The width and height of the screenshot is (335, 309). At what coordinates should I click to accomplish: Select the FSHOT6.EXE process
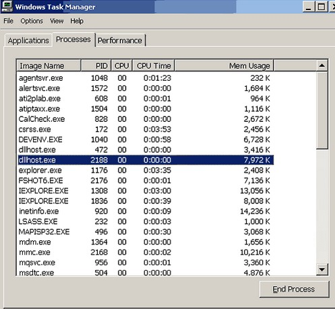pyautogui.click(x=146, y=180)
